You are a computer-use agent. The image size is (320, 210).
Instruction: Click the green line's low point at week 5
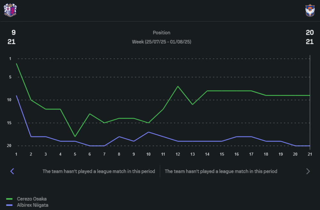click(x=75, y=136)
